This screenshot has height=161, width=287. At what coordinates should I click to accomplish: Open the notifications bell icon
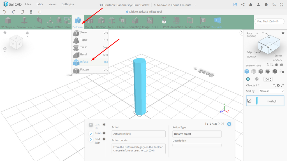pyautogui.click(x=251, y=5)
